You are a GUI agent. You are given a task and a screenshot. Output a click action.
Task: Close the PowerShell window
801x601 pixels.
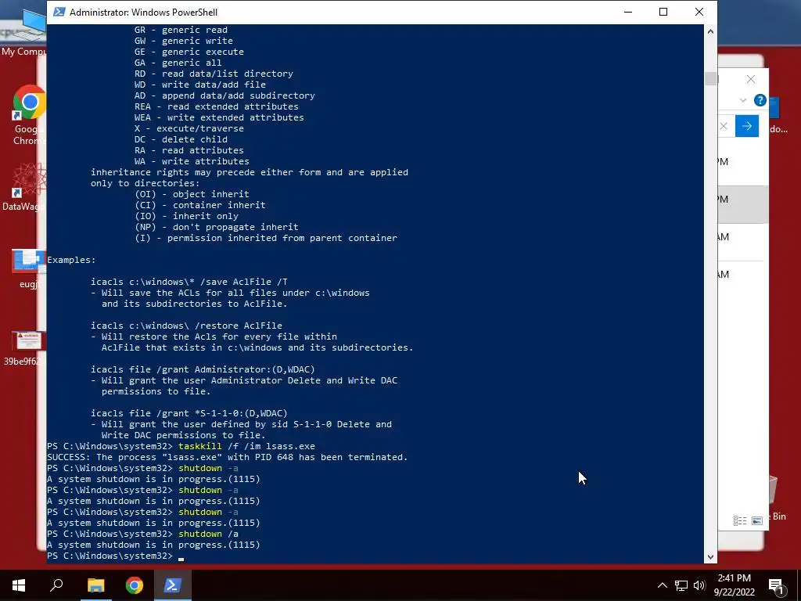tap(699, 12)
